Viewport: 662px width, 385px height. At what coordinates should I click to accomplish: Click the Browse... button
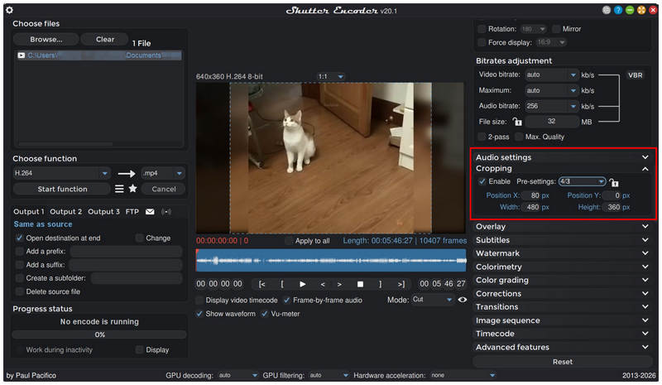click(46, 39)
